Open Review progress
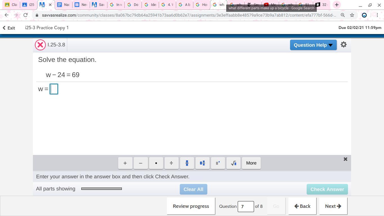 click(x=191, y=206)
